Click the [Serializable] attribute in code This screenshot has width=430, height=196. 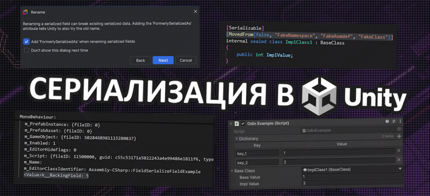[245, 28]
